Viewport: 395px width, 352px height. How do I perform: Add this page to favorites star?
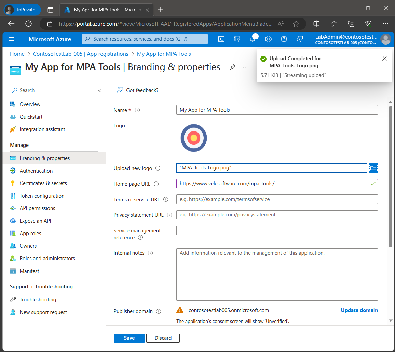click(x=296, y=24)
